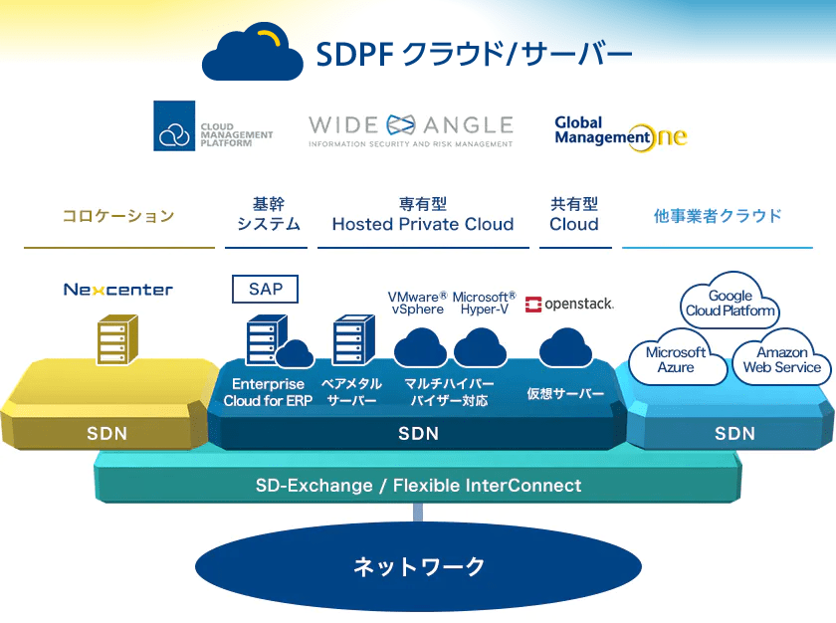This screenshot has height=623, width=836.
Task: Click the Enterprise Cloud for ERP text
Action: point(268,392)
